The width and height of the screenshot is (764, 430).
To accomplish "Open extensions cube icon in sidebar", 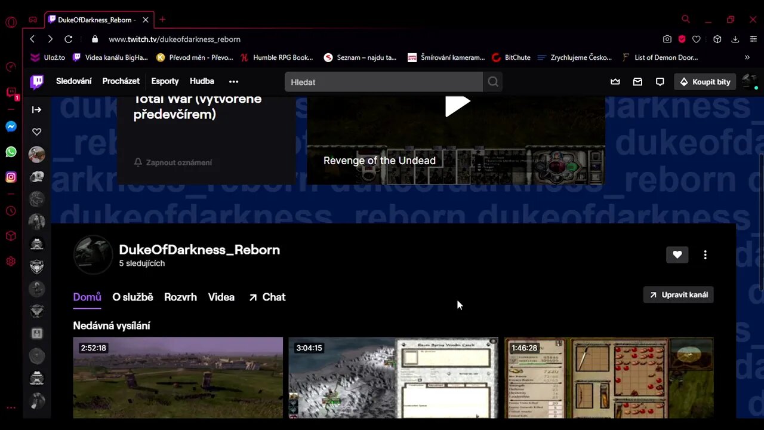I will click(x=11, y=236).
